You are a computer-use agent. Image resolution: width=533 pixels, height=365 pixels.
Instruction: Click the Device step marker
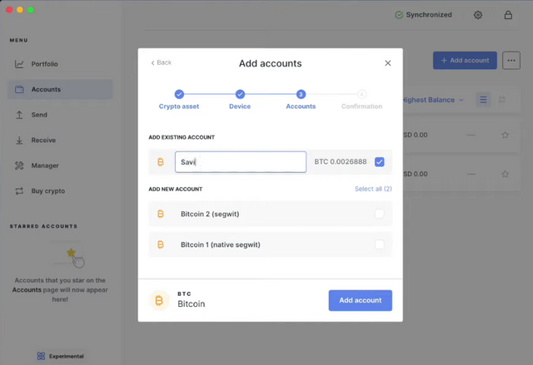point(240,94)
